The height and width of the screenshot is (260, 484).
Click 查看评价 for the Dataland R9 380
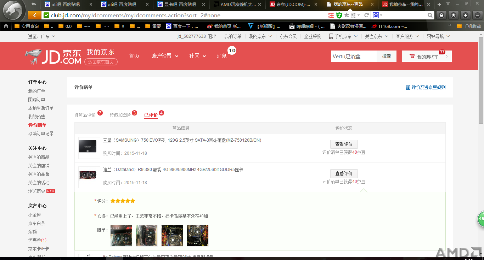click(x=344, y=173)
